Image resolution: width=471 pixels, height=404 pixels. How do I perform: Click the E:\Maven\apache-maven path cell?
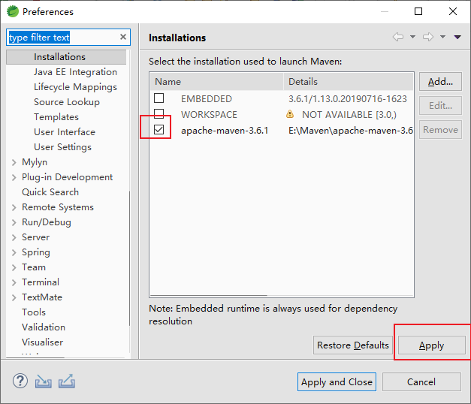[351, 131]
